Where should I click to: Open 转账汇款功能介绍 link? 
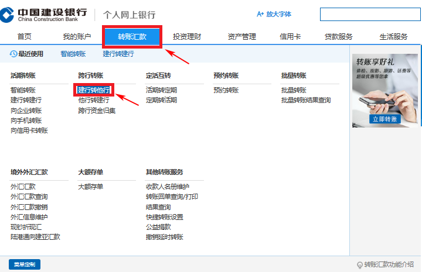389,264
